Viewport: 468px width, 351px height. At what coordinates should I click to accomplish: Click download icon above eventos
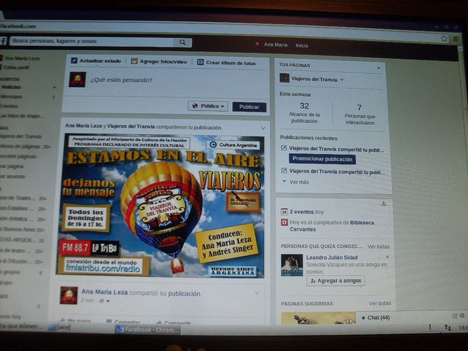pos(384,203)
